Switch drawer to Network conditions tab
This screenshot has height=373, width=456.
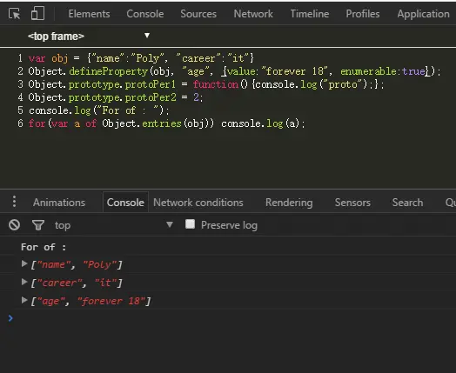tap(198, 203)
